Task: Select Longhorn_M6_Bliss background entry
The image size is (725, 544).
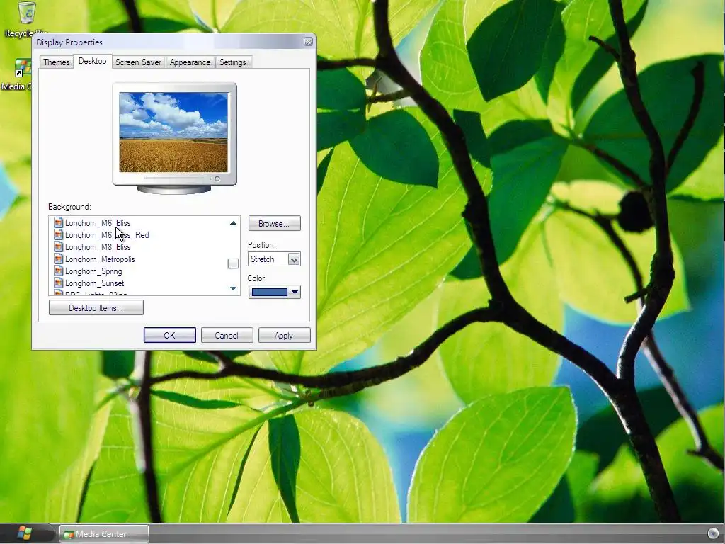Action: [98, 223]
